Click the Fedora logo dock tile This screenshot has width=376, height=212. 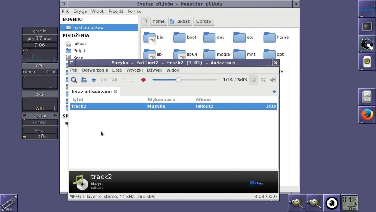[x=367, y=9]
